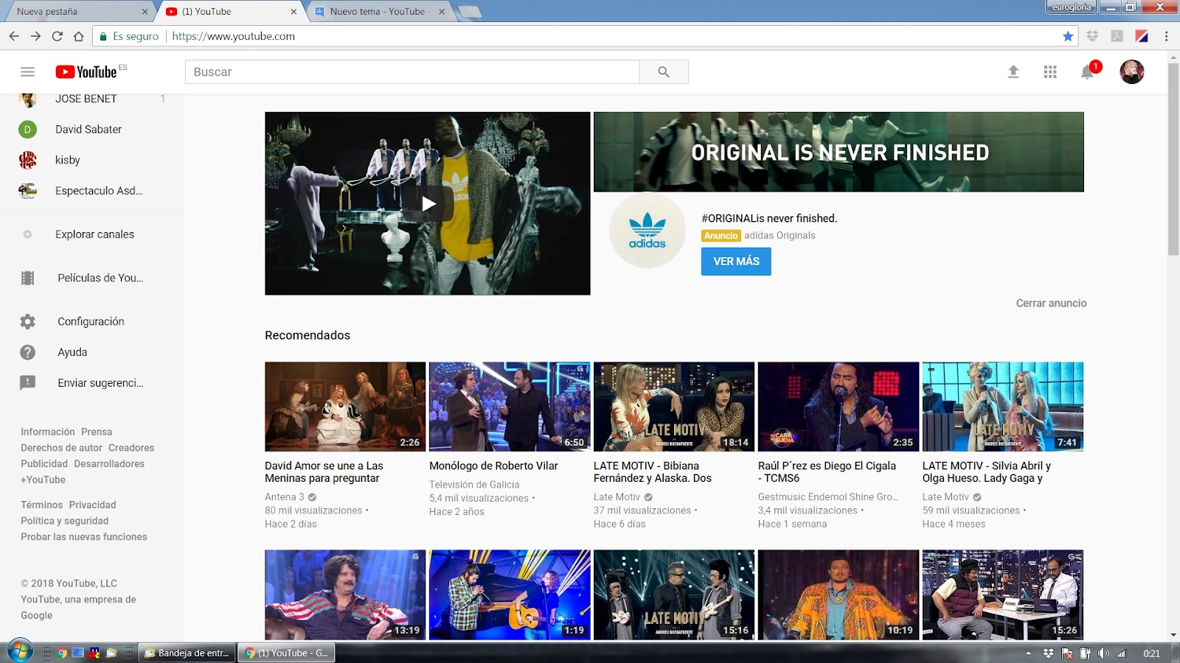
Task: Click the address bar URL
Action: click(x=233, y=36)
